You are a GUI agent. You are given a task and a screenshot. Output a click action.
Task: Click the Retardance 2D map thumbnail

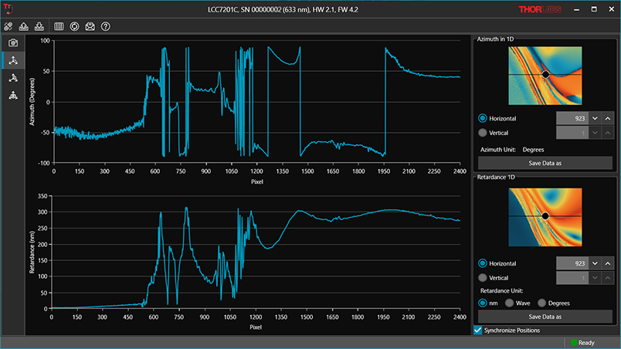[545, 217]
